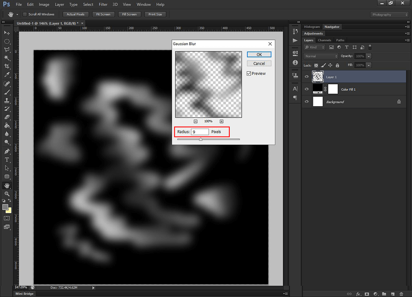Screen dimensions: 412x297
Task: Toggle lock image pixels brush icon
Action: point(323,66)
